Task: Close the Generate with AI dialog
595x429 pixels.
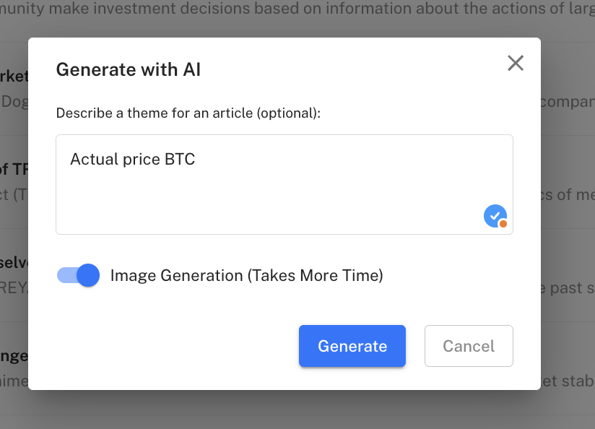Action: [x=515, y=63]
